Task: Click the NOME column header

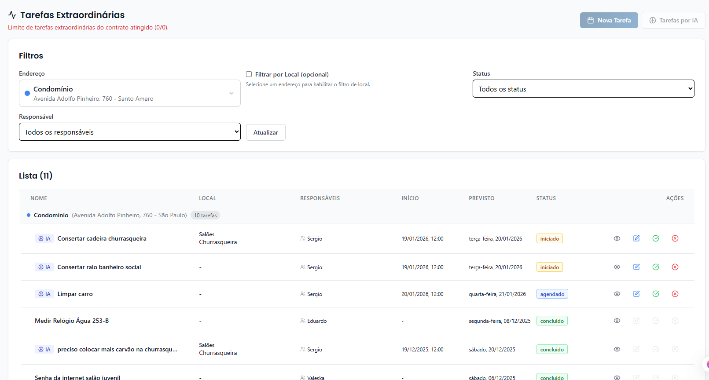Action: (39, 198)
